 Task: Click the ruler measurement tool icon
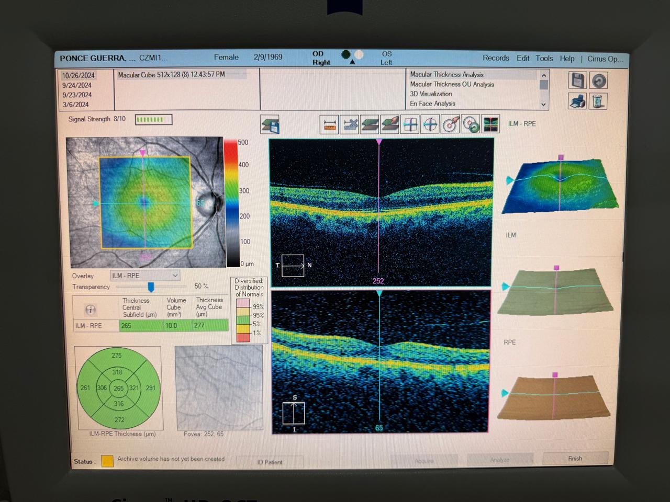[x=329, y=125]
